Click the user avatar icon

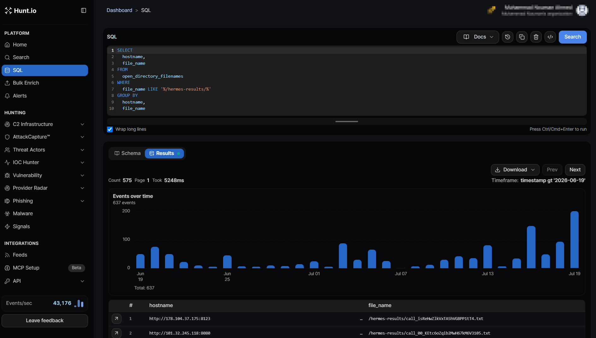582,10
